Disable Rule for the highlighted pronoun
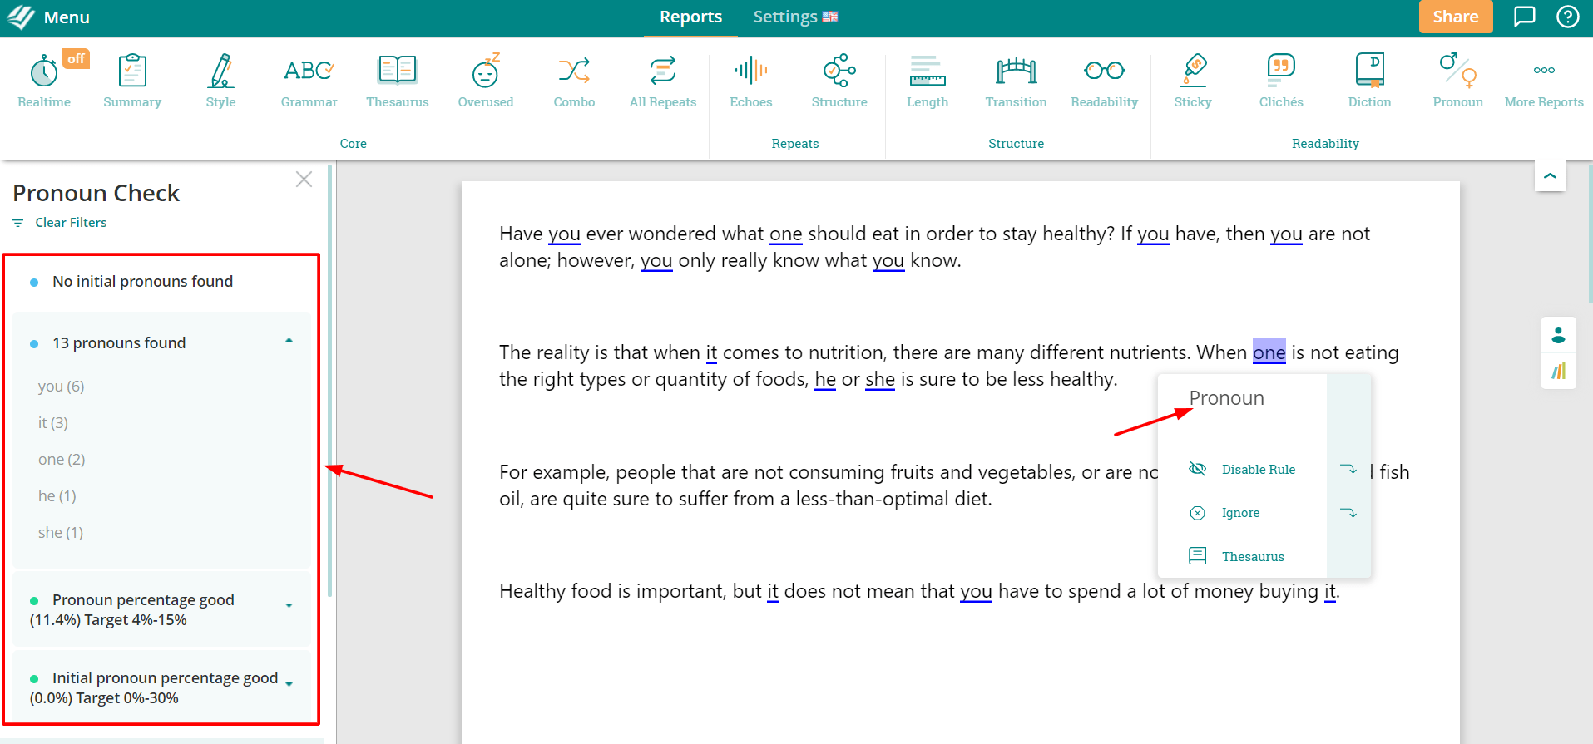This screenshot has height=744, width=1593. coord(1258,470)
